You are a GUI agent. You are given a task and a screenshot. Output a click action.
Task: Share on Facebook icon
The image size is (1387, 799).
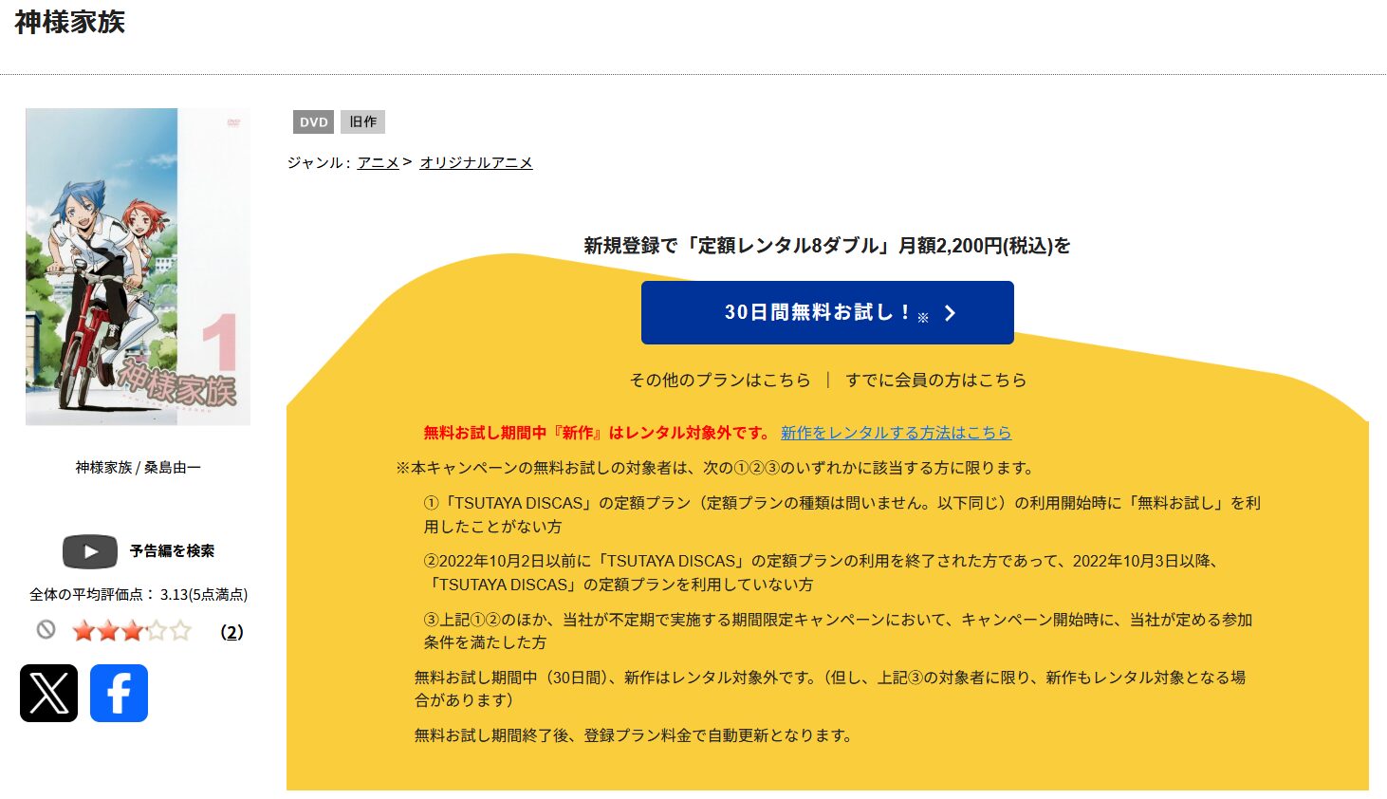pyautogui.click(x=119, y=693)
